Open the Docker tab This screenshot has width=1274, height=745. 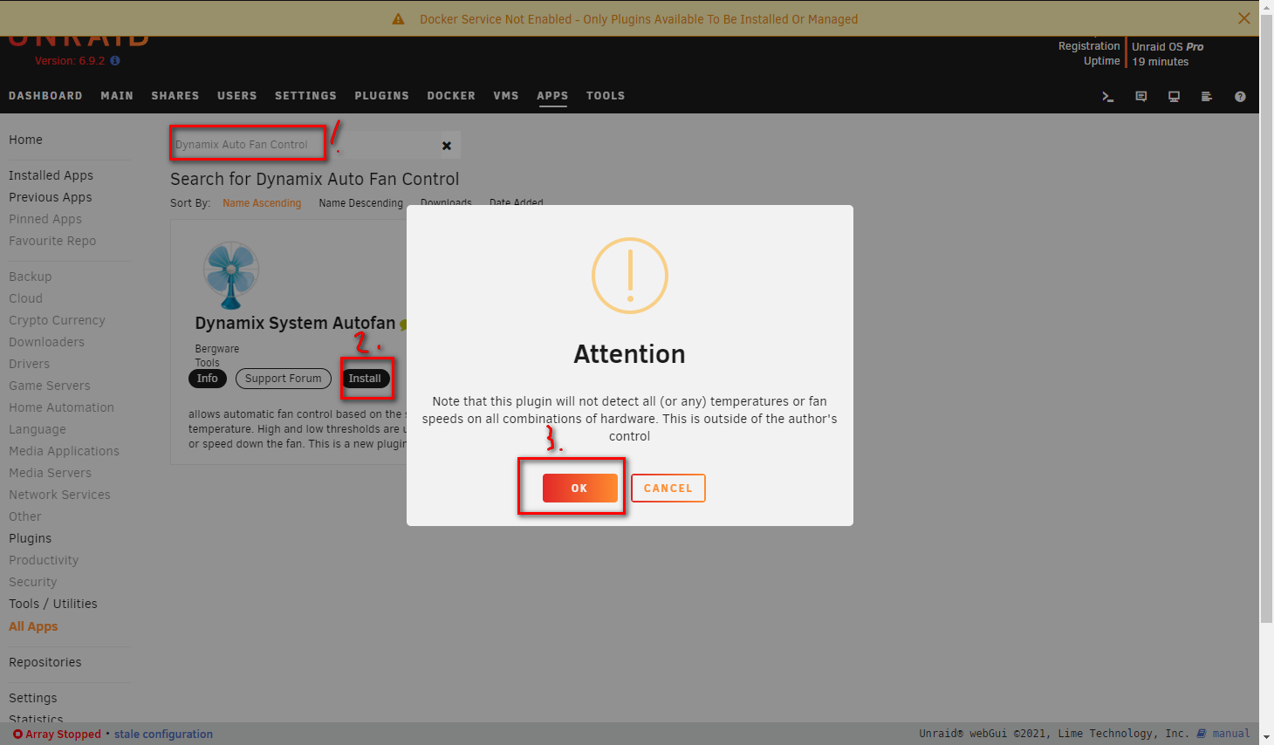[x=451, y=96]
